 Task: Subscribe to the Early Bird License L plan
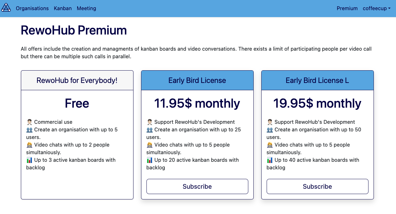coord(317,186)
